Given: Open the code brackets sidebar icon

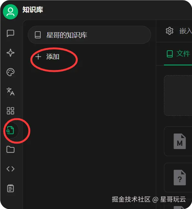Looking at the screenshot, I should 11,169.
